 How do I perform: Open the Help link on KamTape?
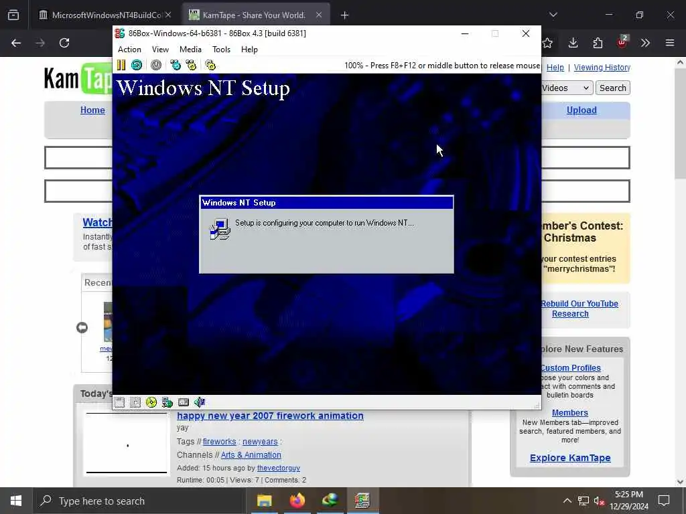[x=555, y=68]
